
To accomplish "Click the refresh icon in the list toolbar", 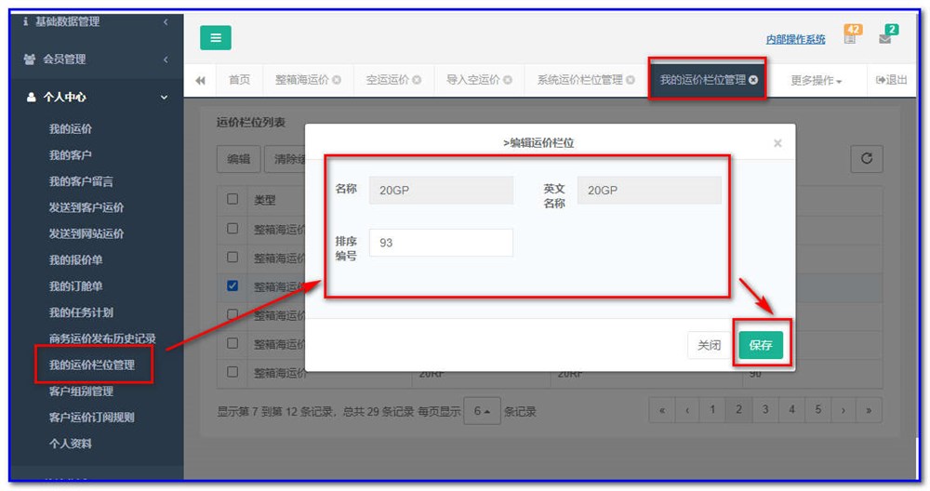I will tap(867, 159).
